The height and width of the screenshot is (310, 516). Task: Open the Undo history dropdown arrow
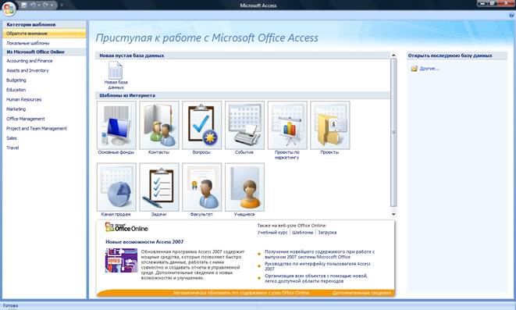coord(38,5)
